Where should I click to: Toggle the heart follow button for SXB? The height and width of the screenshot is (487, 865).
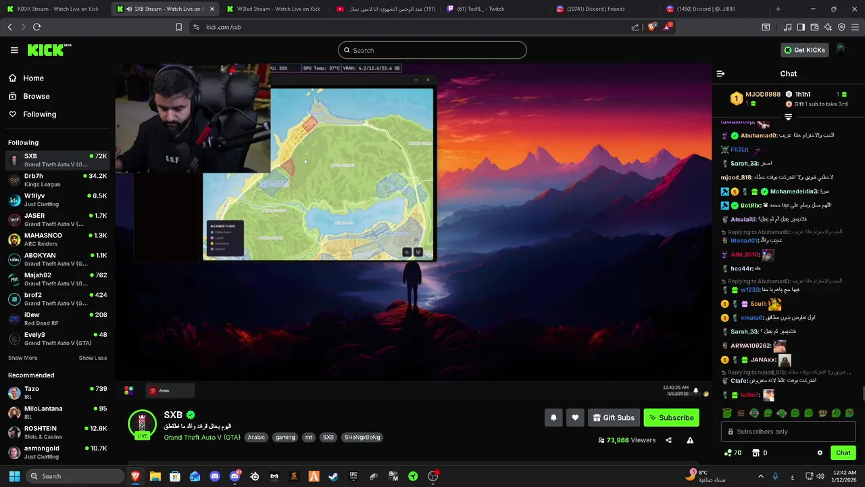(575, 417)
